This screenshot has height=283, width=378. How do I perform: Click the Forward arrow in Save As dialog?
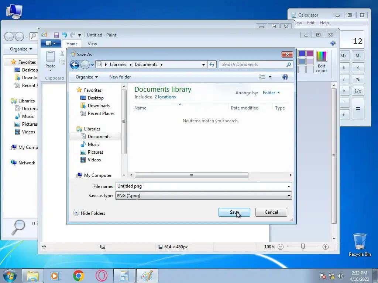85,64
